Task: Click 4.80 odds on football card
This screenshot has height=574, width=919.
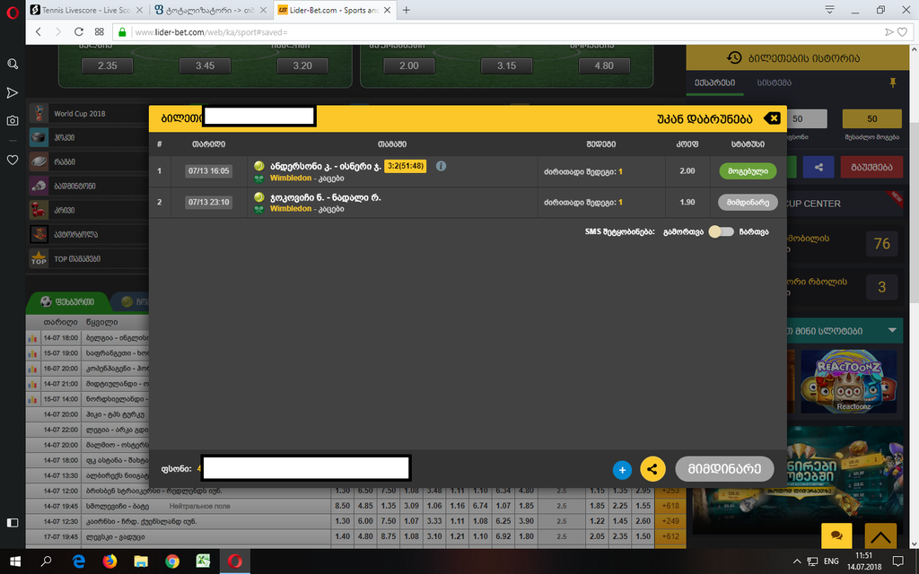Action: click(604, 65)
